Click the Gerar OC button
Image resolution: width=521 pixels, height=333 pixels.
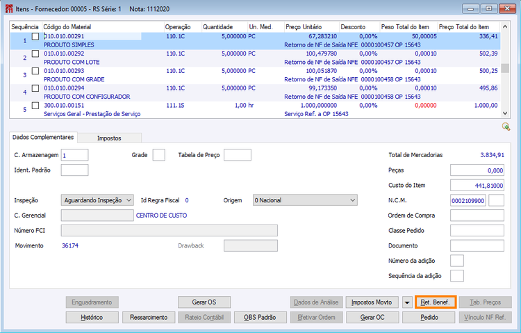372,318
